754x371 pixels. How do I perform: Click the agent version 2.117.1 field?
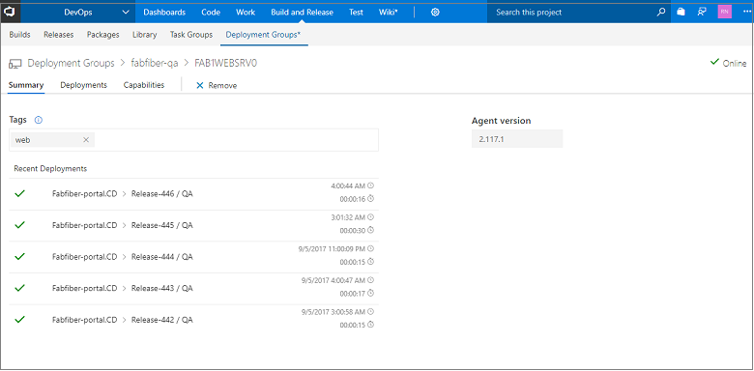click(517, 138)
